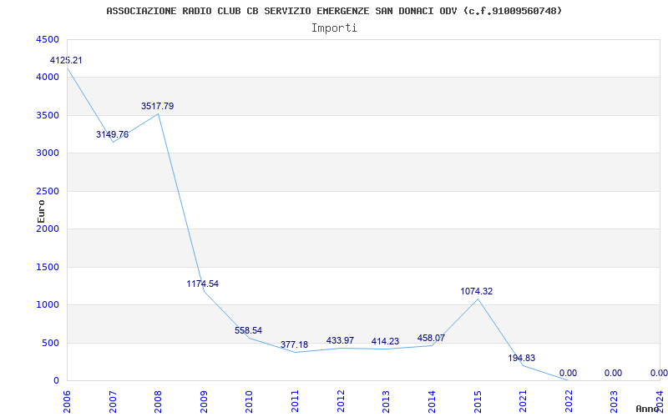Viewport: 668px width, 417px height.
Task: Select data label 458.07
Action: coord(431,339)
